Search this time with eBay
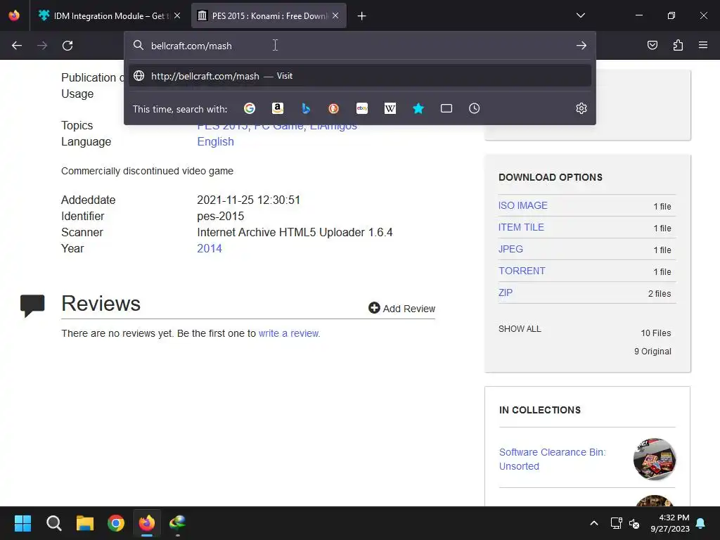 362,108
